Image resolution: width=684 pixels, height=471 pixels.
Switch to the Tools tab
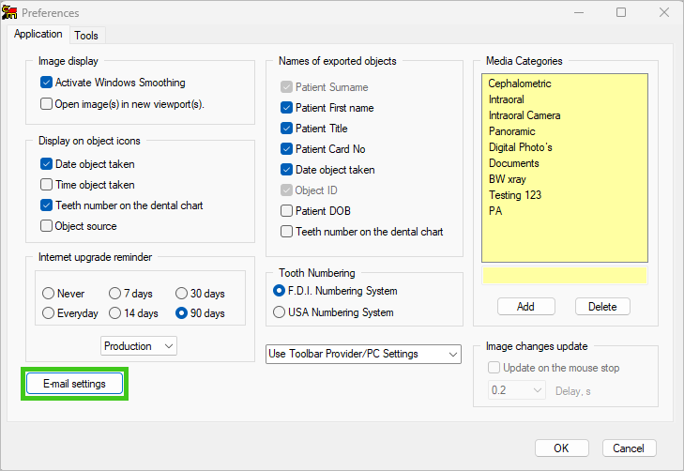click(86, 36)
